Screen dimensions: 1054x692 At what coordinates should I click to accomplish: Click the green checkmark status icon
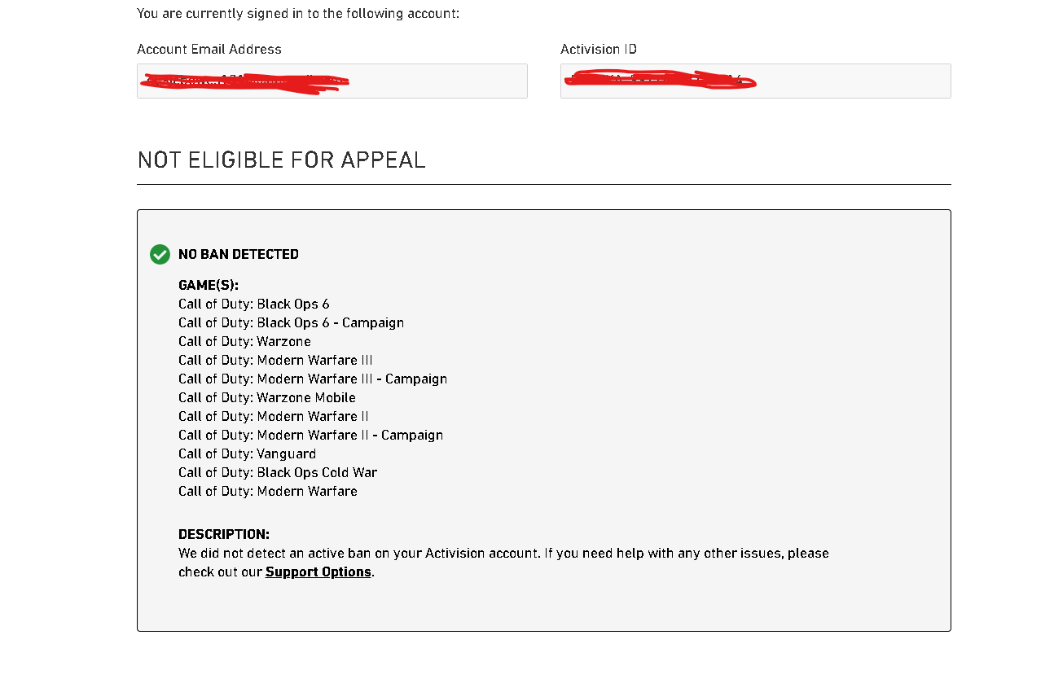[x=160, y=254]
